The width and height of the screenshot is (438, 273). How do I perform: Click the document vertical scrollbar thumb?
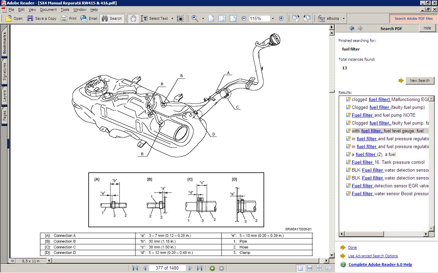(332, 92)
